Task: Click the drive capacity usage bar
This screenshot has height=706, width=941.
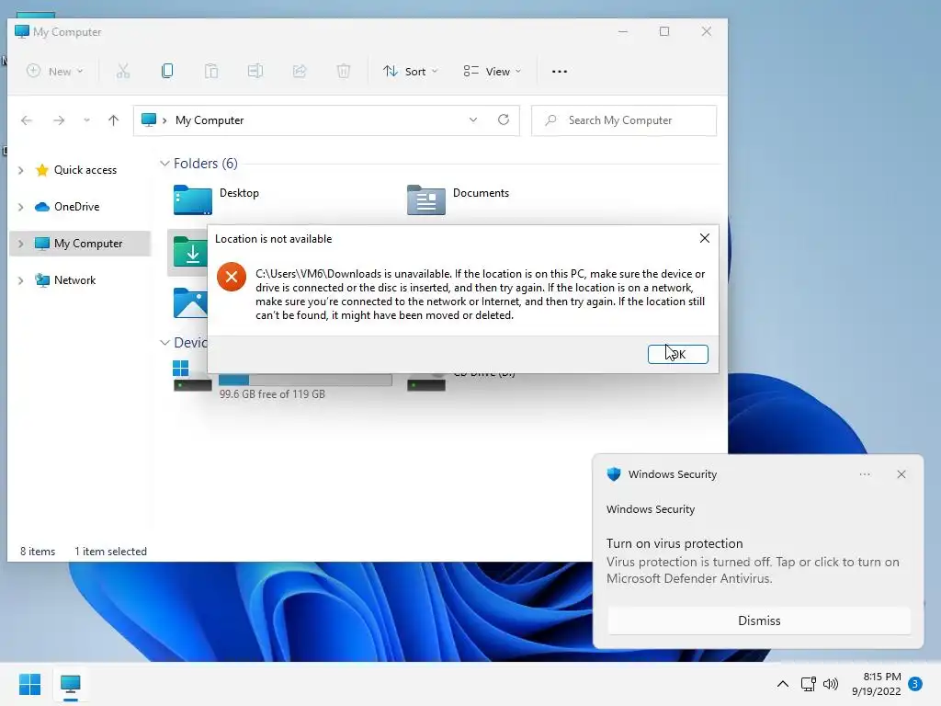Action: click(x=305, y=380)
